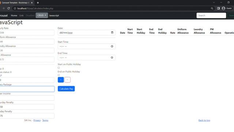Tick the End on Public Holiday checkbox
Viewport: 234px width, 132px height.
(58, 75)
